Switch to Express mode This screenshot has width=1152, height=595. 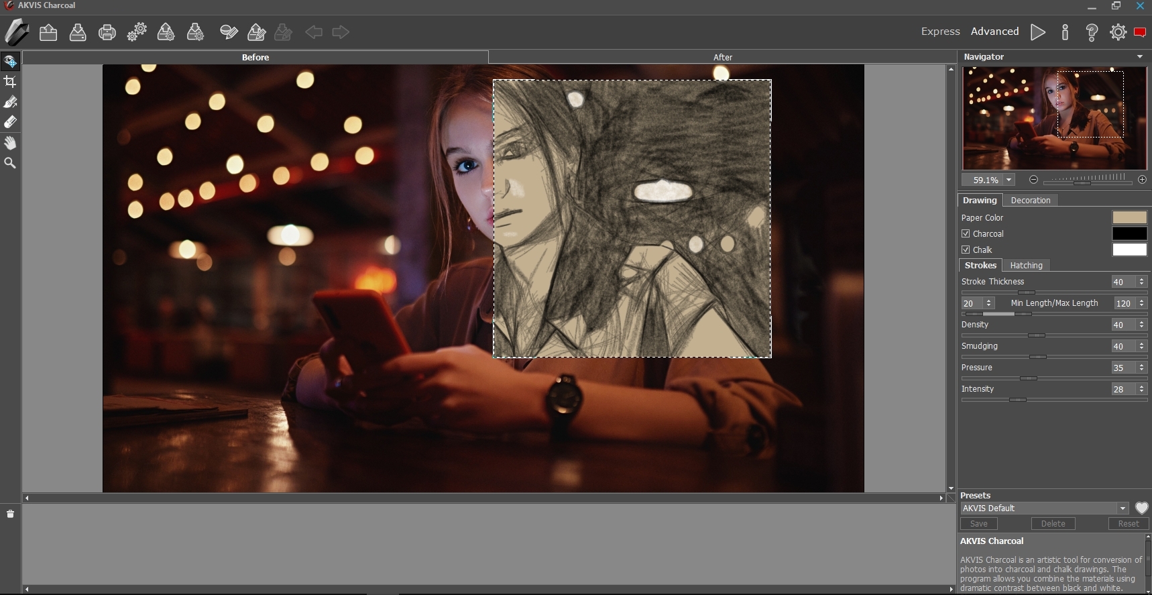pyautogui.click(x=940, y=32)
